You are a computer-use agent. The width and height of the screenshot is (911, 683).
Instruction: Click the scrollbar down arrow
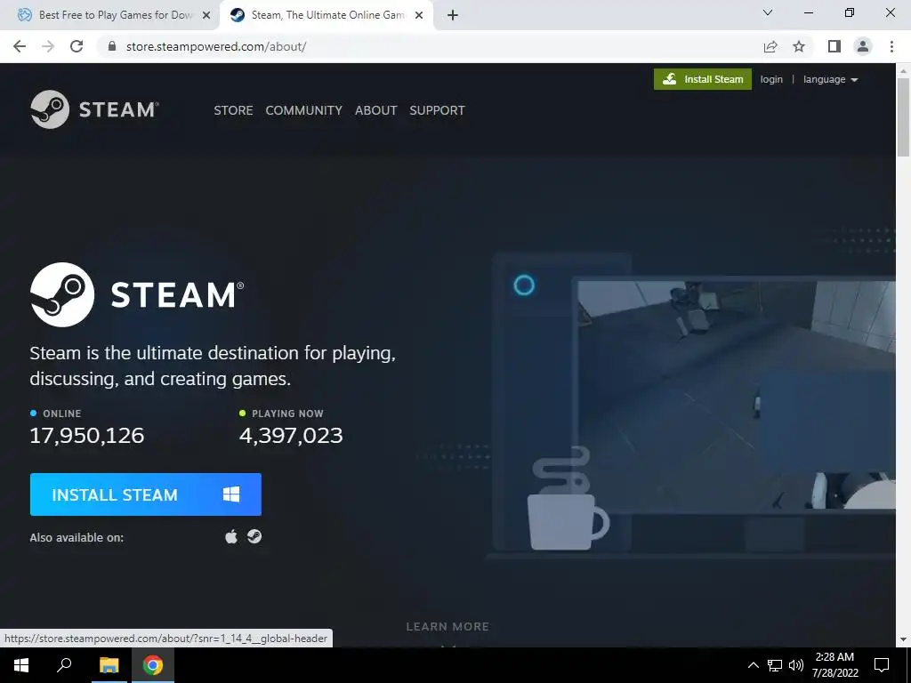click(x=903, y=639)
